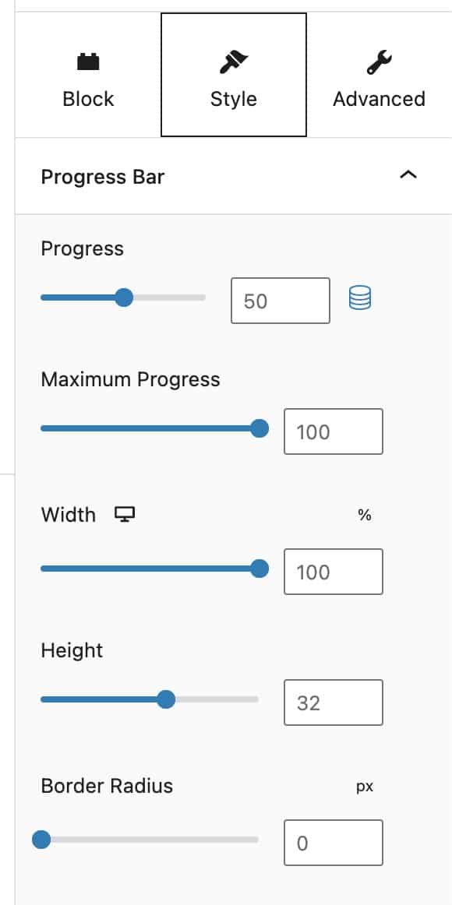This screenshot has width=452, height=905.
Task: Select the Border Radius input showing 0
Action: click(333, 843)
